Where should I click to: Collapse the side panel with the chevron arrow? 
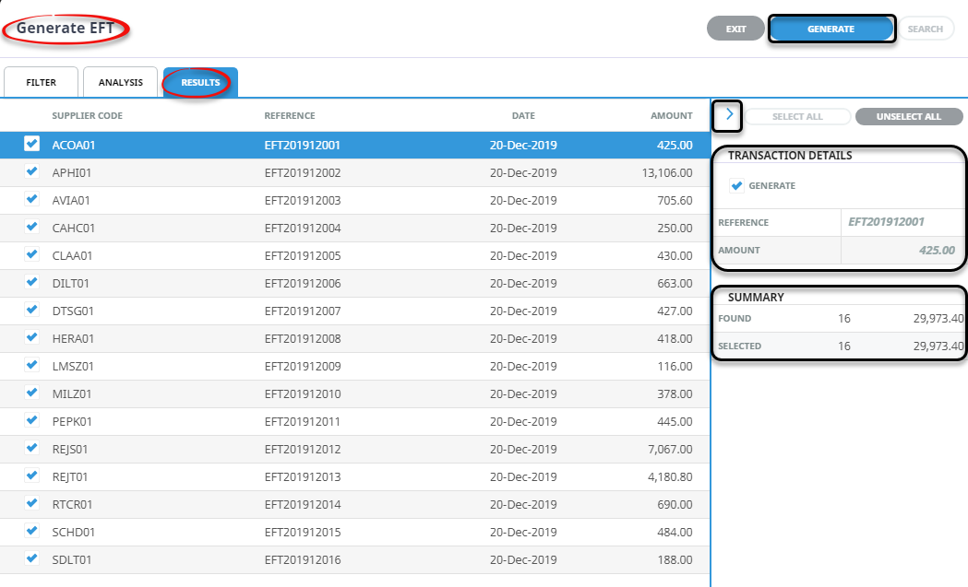(729, 115)
